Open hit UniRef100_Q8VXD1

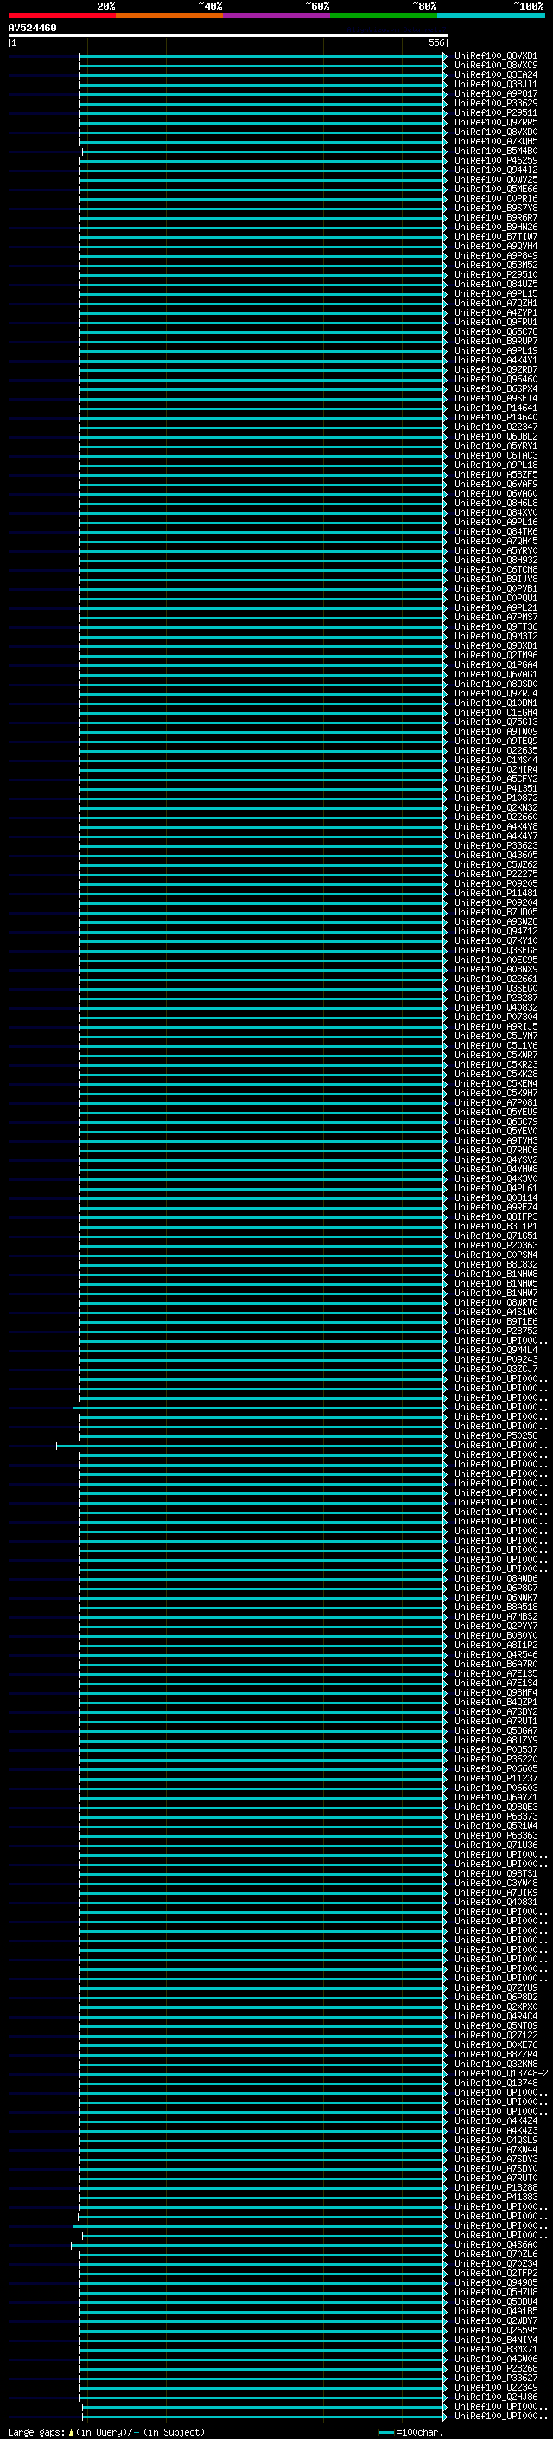point(496,56)
